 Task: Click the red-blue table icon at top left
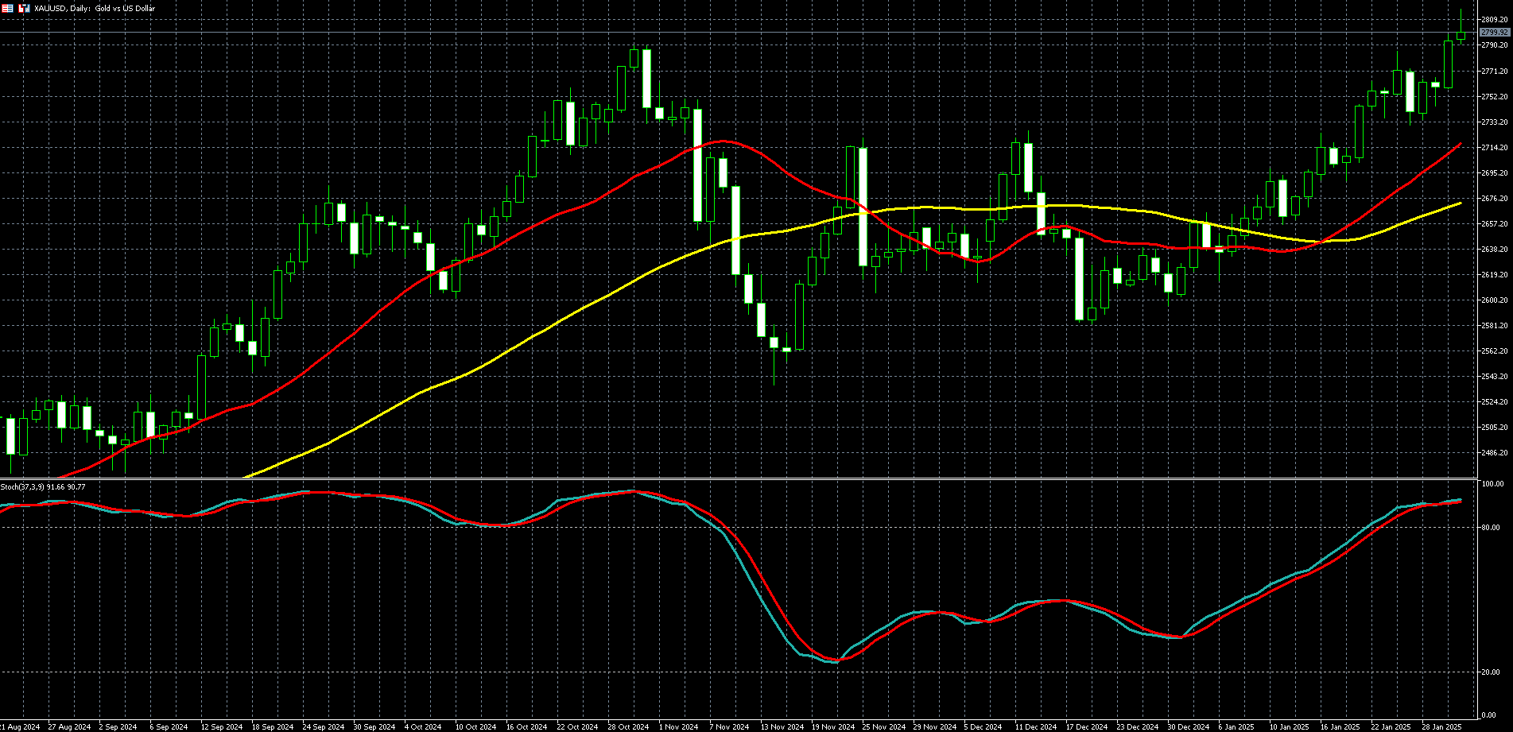[7, 8]
